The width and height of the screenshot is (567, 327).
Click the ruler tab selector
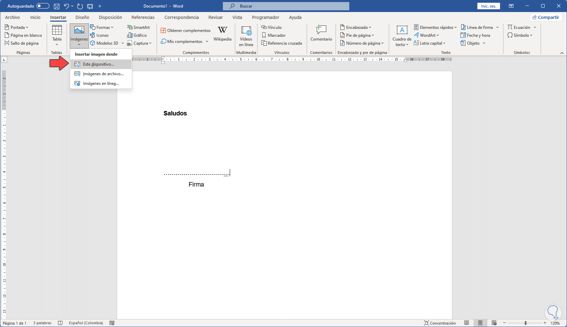[4, 60]
